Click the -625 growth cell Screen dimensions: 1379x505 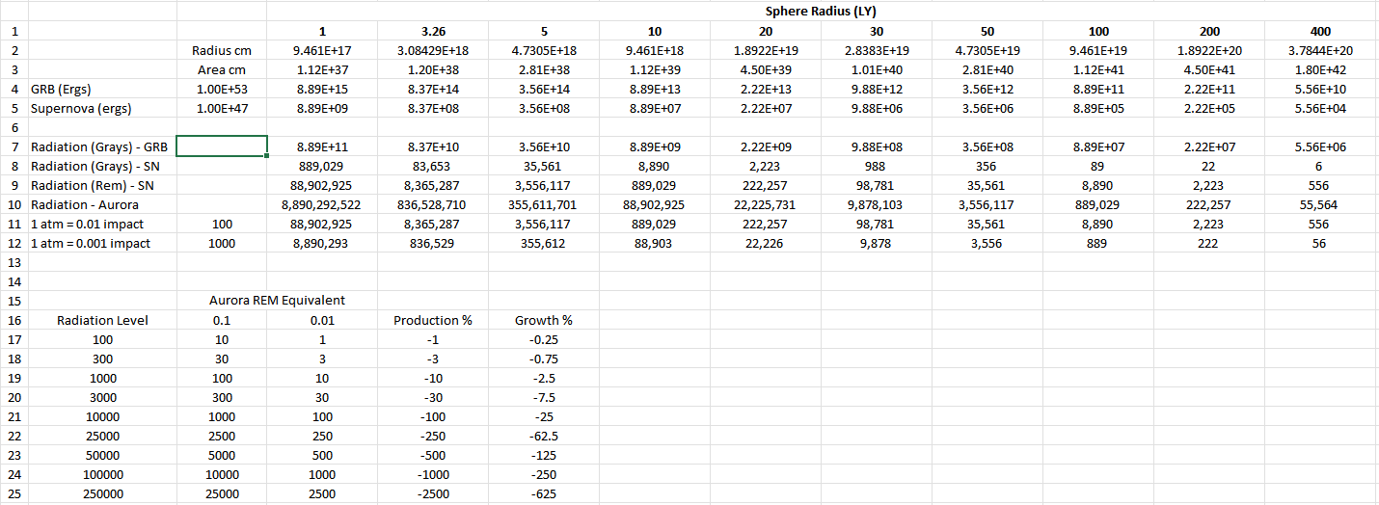[544, 493]
